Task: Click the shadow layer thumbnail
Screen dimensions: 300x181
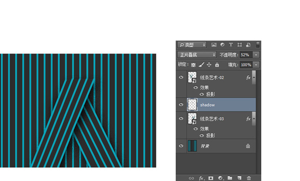Action: 192,105
